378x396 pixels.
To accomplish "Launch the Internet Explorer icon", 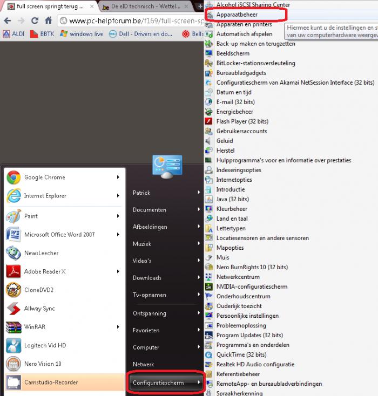I will [x=13, y=196].
